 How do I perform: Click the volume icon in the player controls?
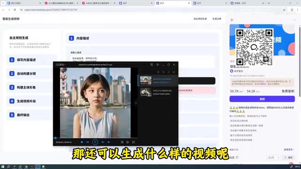click(x=109, y=142)
